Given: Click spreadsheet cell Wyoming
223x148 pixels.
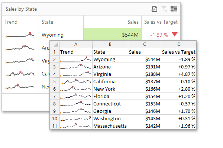Looking at the screenshot, I should 110,59.
